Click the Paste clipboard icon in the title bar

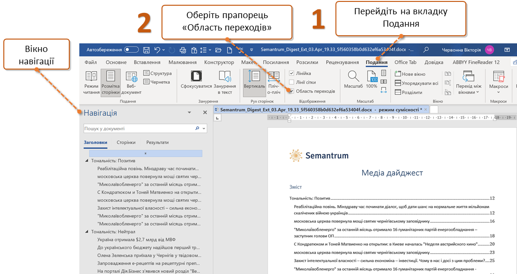pos(194,50)
